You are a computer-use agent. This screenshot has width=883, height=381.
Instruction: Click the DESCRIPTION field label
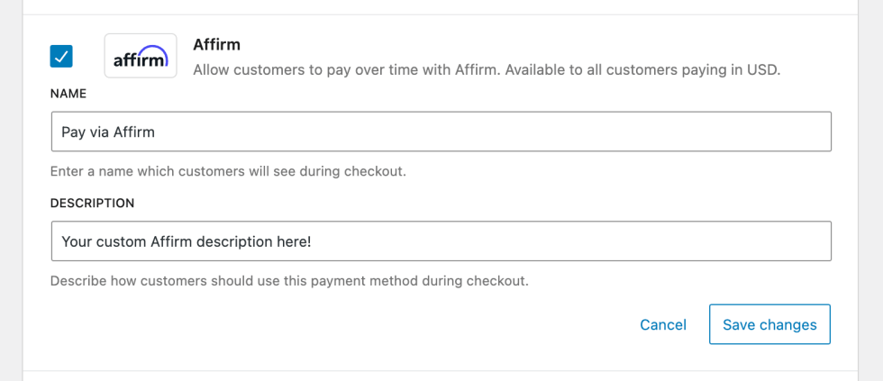click(x=92, y=204)
